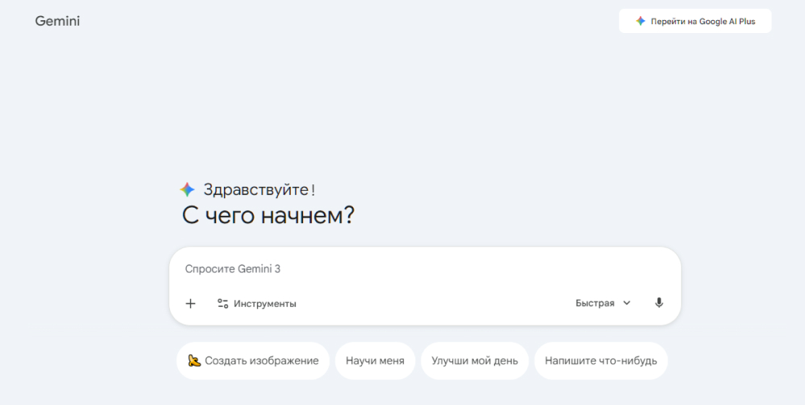Click the colorful Gemini spark beside Здравствуйте
Image resolution: width=805 pixels, height=405 pixels.
click(x=187, y=190)
